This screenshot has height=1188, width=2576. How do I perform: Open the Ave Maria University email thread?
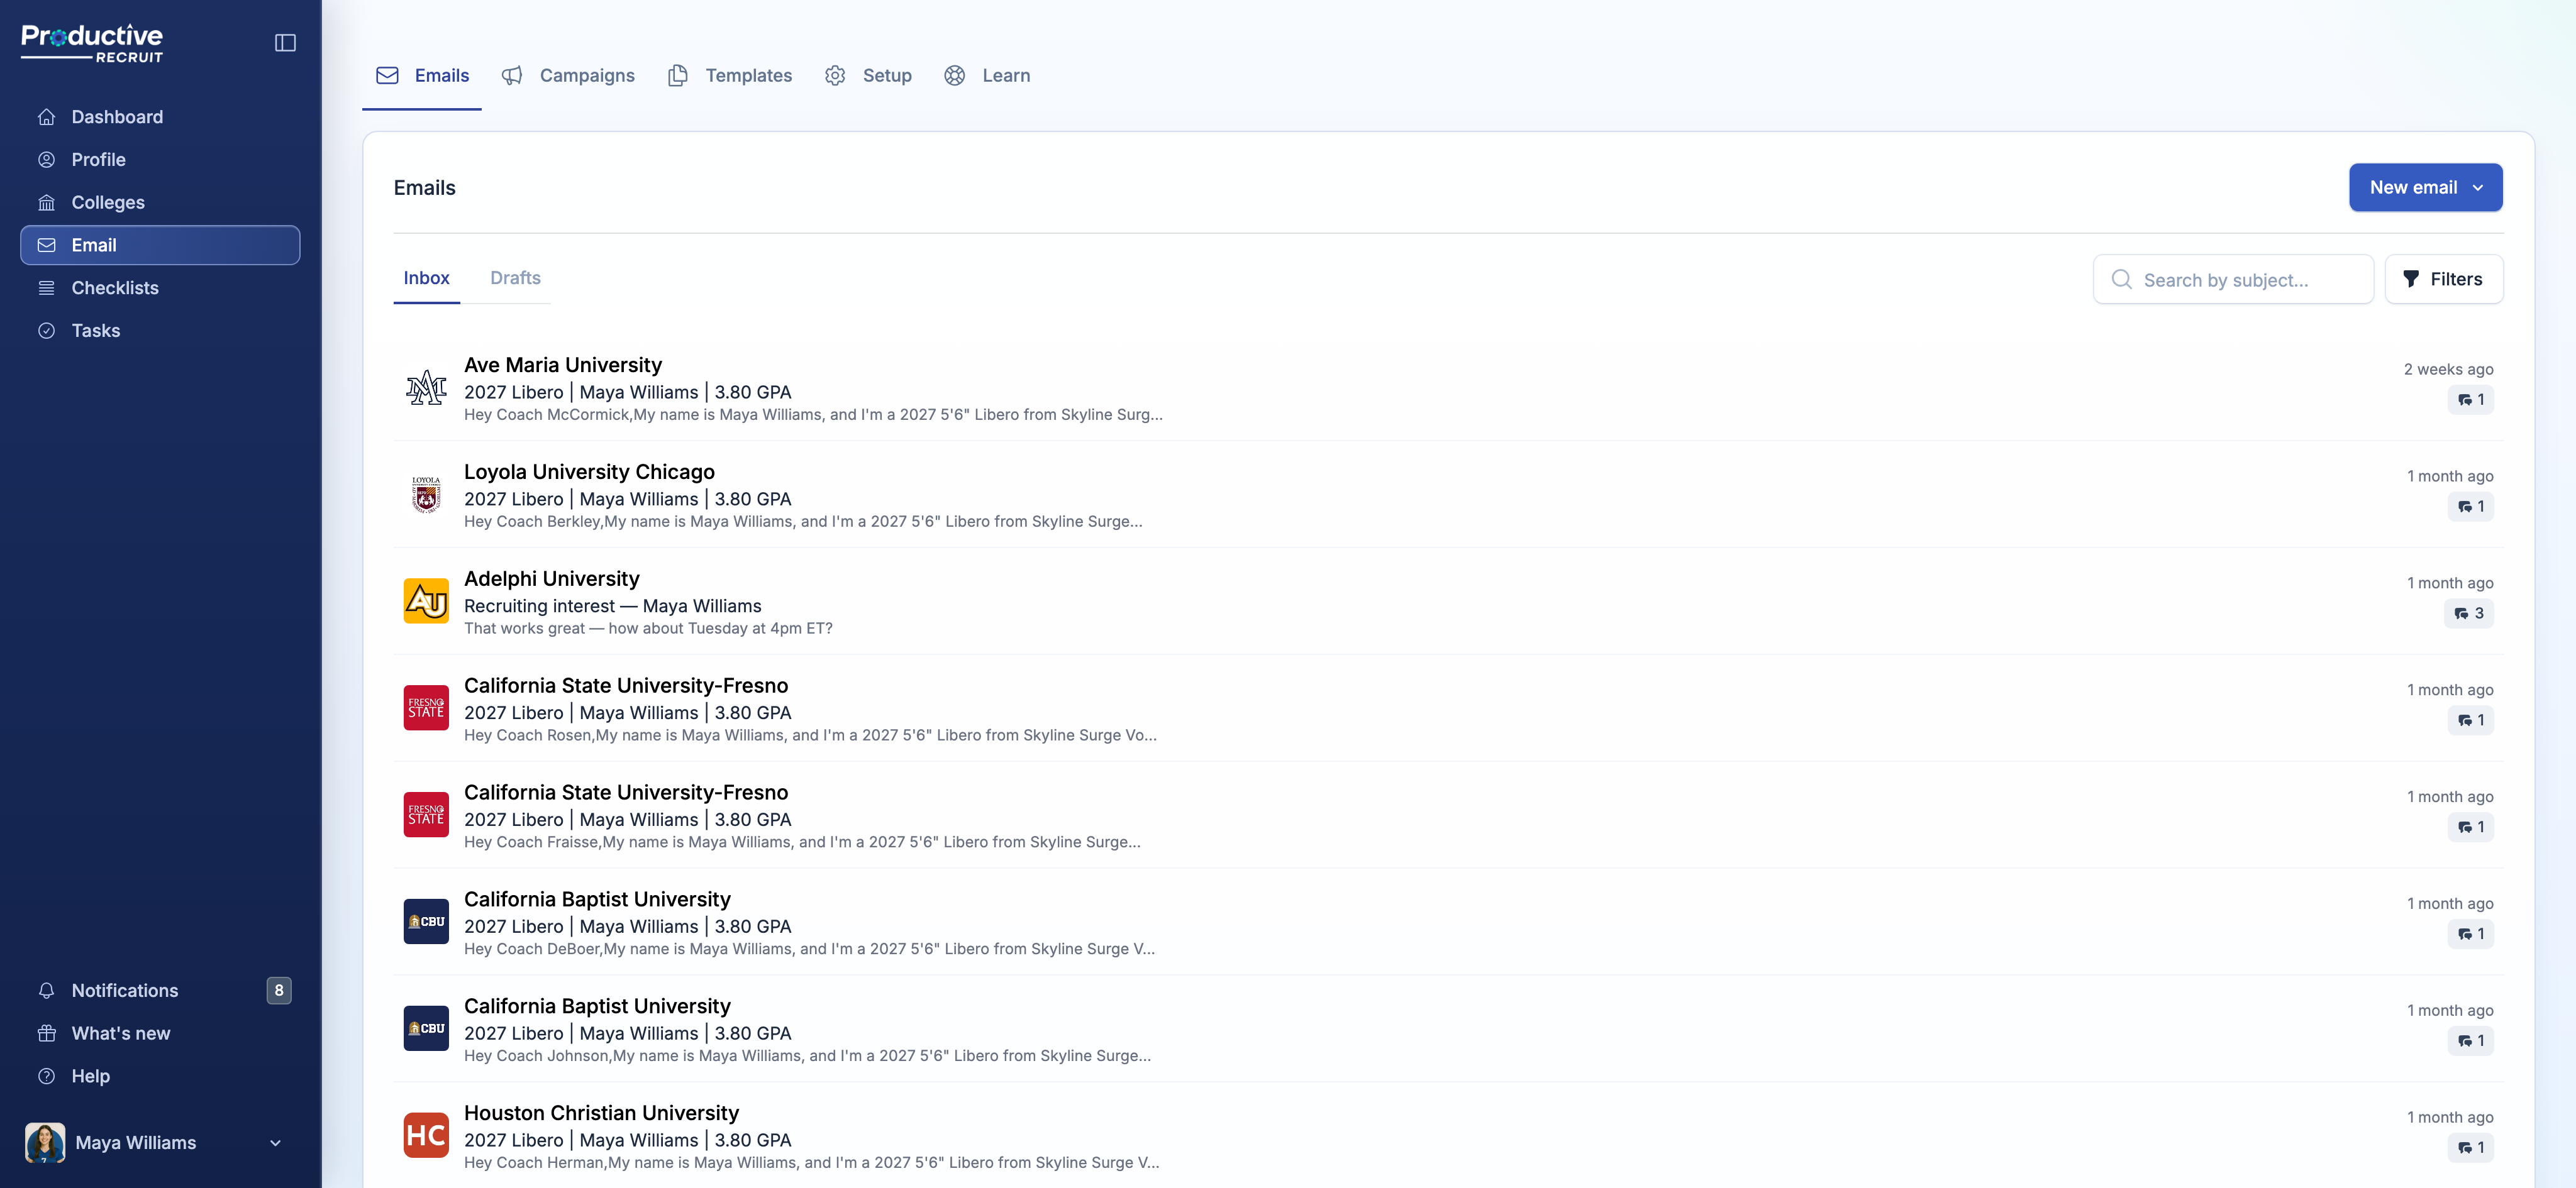1448,388
